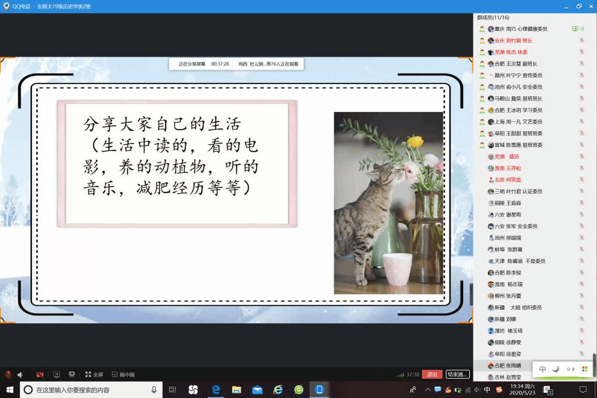
Task: Turn on the disabled camera
Action: [40, 375]
